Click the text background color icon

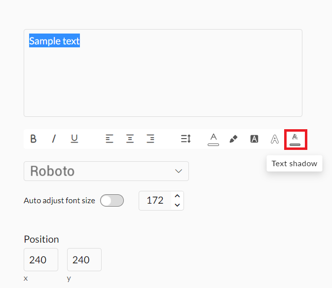(254, 139)
